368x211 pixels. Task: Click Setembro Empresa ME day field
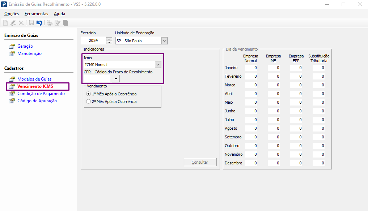[x=274, y=137]
